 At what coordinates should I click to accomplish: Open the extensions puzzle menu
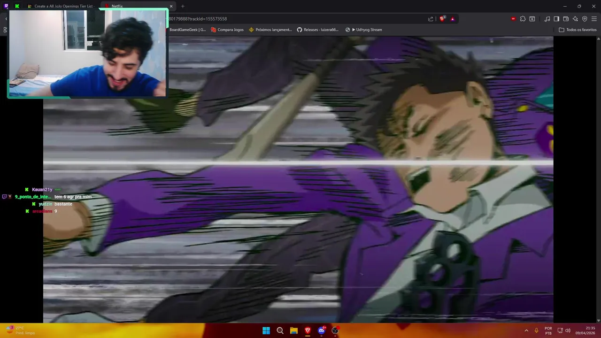(x=523, y=19)
